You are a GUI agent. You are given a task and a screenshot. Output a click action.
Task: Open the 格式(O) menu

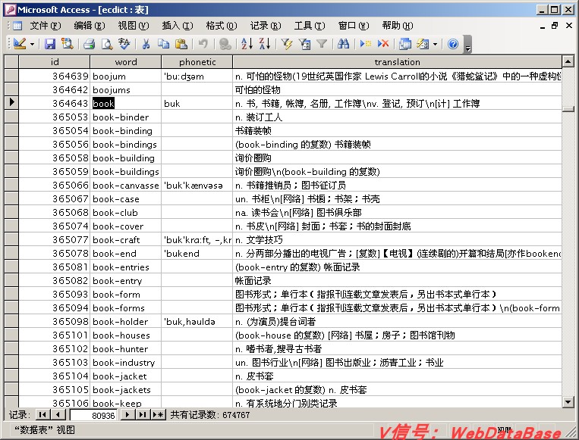[222, 26]
